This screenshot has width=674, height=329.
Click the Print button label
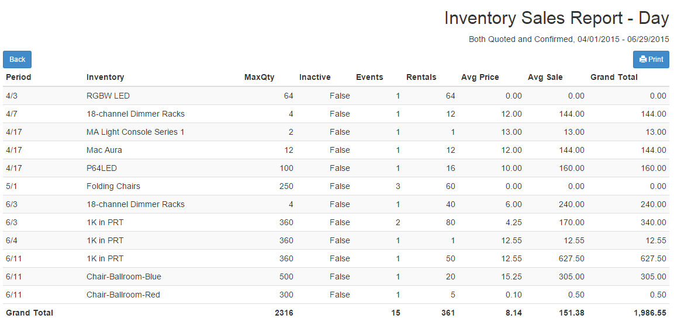point(656,60)
